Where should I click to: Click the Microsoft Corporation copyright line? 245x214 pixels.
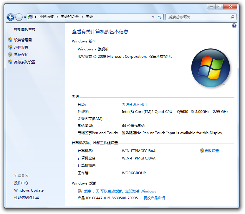pos(125,57)
